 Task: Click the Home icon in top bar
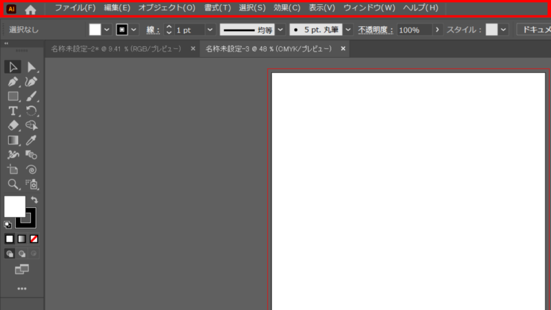(30, 10)
